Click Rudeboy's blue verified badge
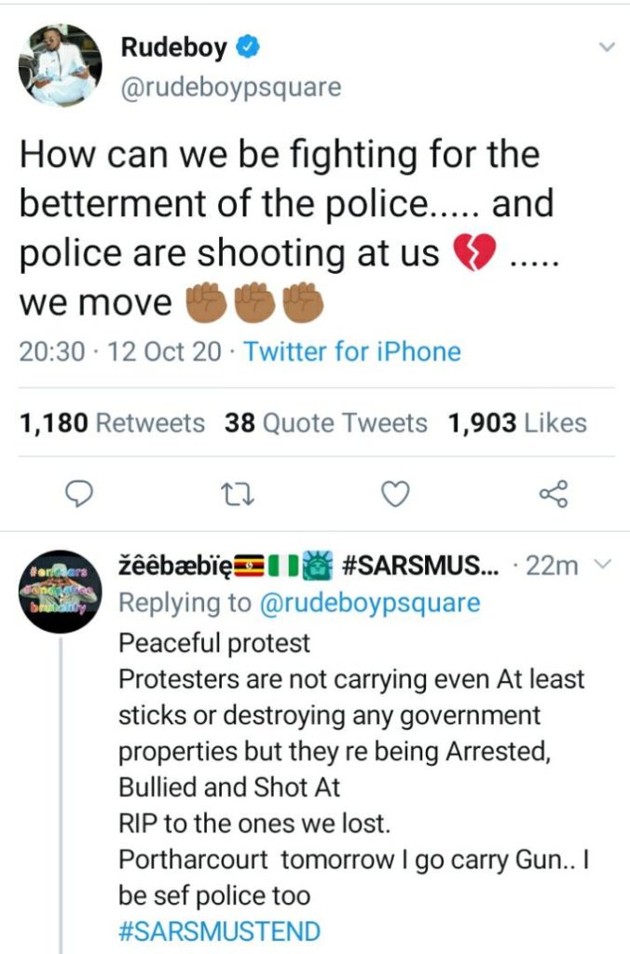This screenshot has height=954, width=630. (x=247, y=48)
